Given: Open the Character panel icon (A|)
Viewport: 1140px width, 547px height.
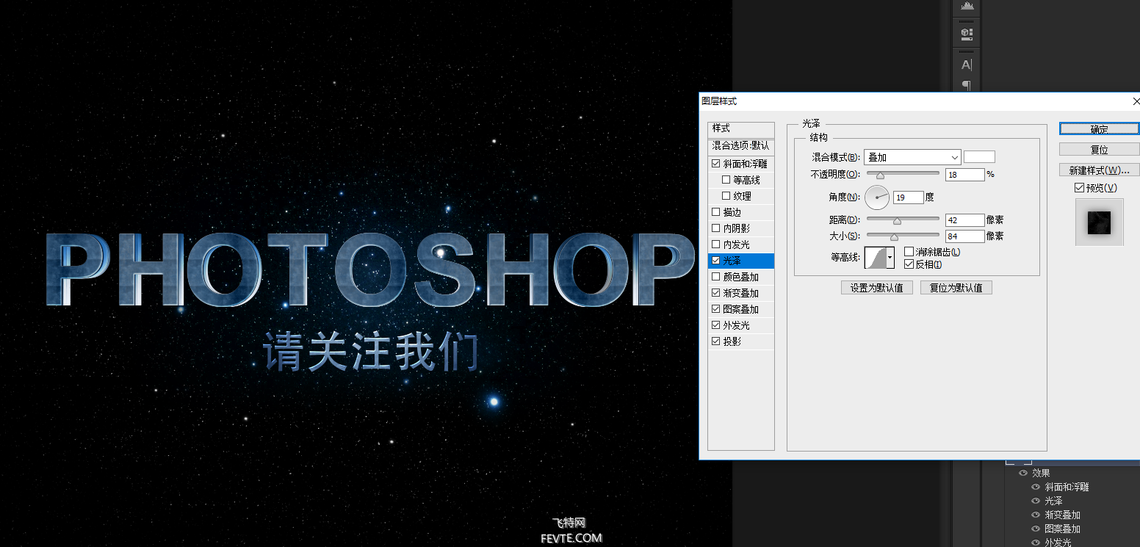Looking at the screenshot, I should pyautogui.click(x=967, y=65).
